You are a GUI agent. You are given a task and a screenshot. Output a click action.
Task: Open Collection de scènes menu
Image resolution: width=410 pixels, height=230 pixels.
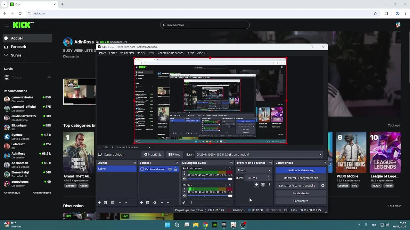[x=170, y=53]
